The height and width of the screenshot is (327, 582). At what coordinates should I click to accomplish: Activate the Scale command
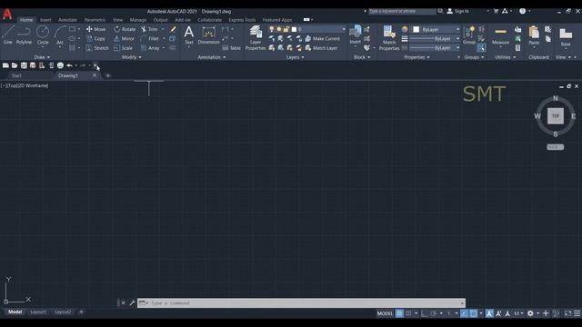tap(124, 48)
